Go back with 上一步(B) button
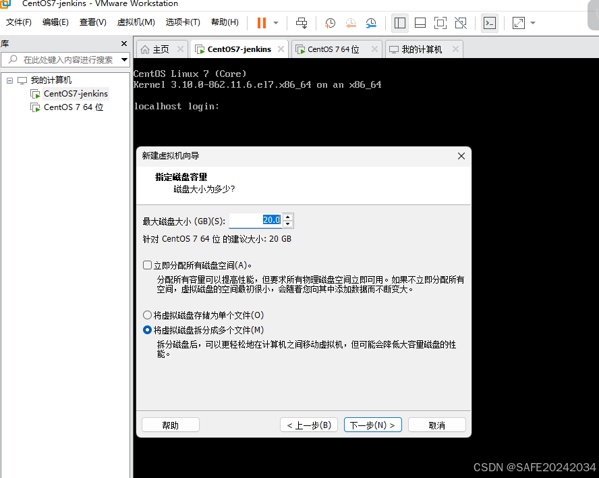The image size is (599, 478). [x=309, y=425]
